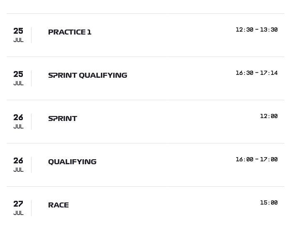Click the 16:30 - 17:14 Sprint Qualifying time

pyautogui.click(x=257, y=73)
